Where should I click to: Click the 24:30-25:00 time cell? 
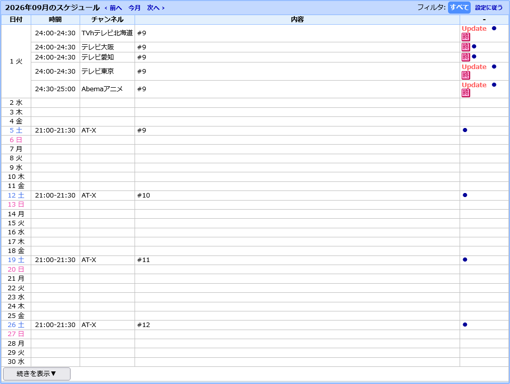point(55,89)
